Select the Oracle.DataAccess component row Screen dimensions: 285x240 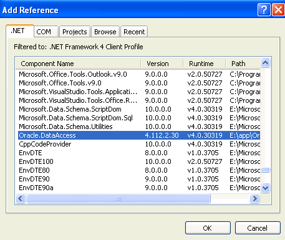139,135
